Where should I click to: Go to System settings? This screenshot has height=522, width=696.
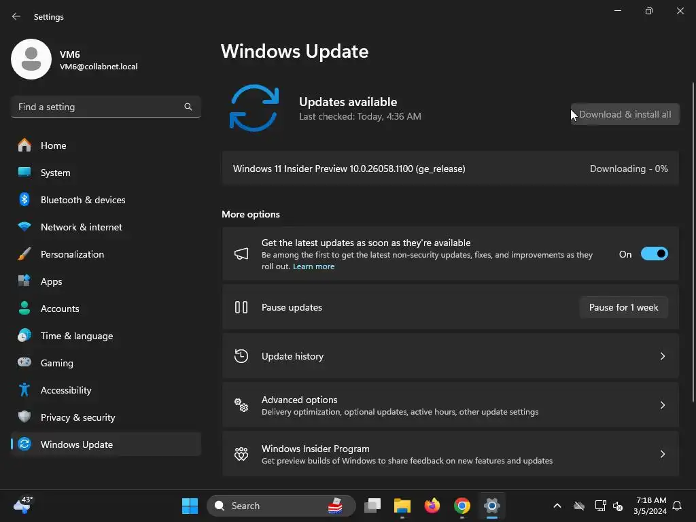(x=105, y=172)
